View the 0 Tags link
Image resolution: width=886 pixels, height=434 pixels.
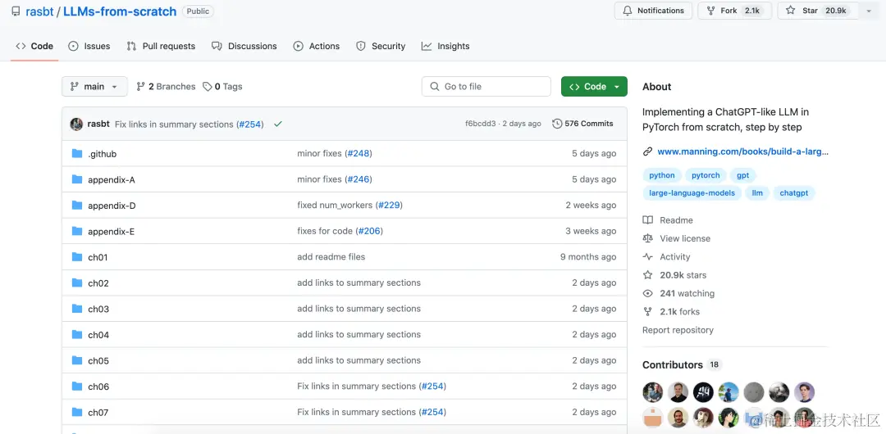coord(222,86)
